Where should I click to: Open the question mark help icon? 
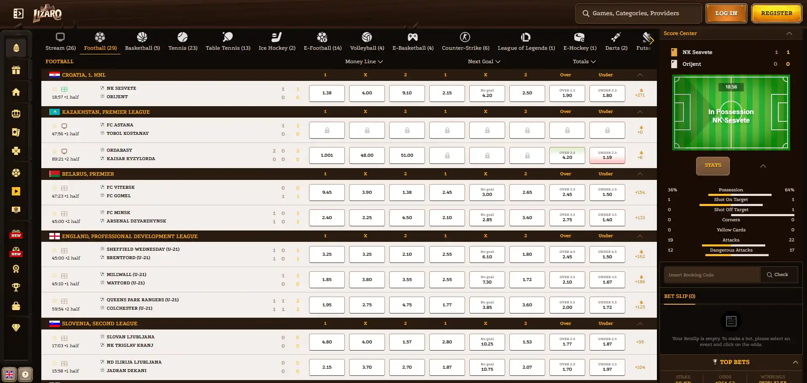pyautogui.click(x=25, y=374)
